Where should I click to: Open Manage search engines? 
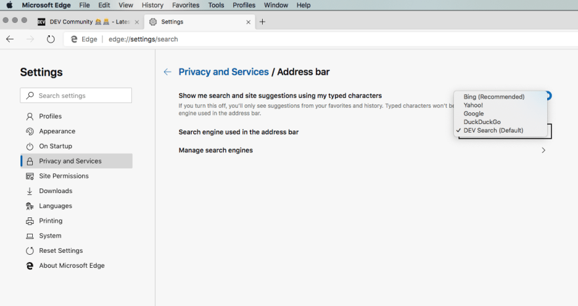coord(363,150)
